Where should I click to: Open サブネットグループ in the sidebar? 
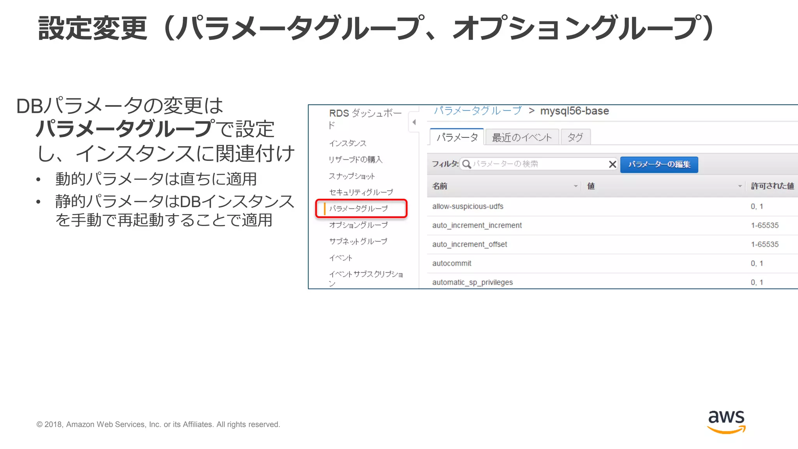[358, 241]
